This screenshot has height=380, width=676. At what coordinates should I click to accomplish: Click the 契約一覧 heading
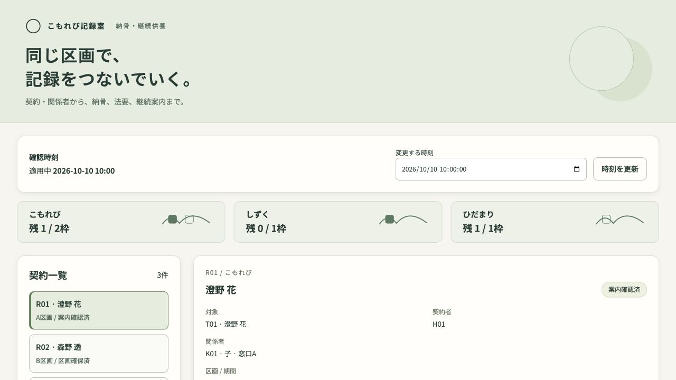pyautogui.click(x=48, y=275)
